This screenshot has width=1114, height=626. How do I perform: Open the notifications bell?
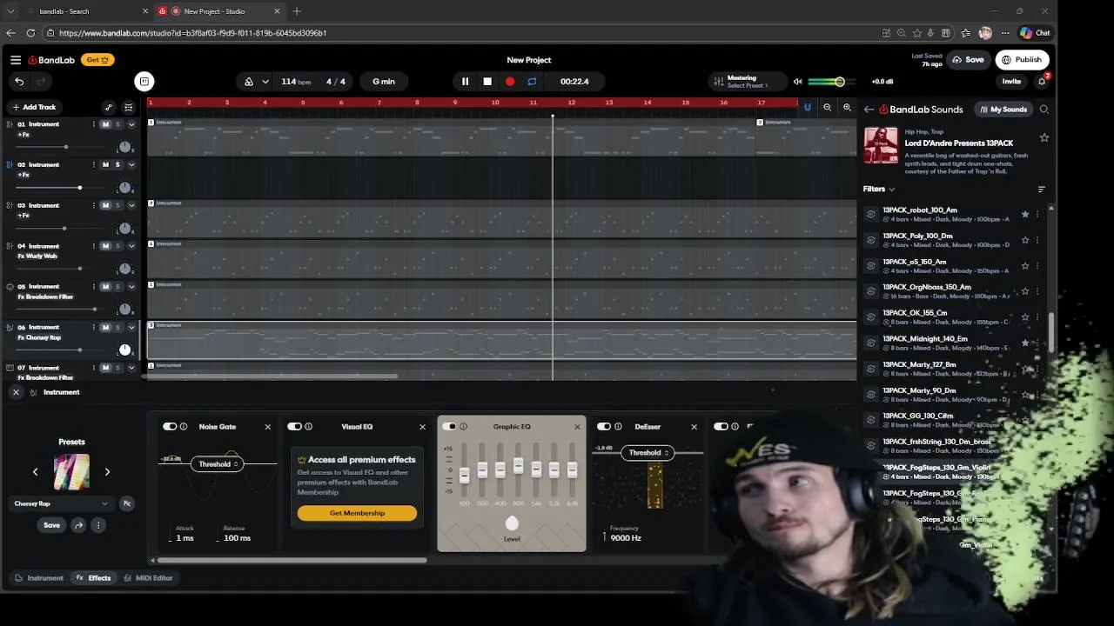point(1042,82)
